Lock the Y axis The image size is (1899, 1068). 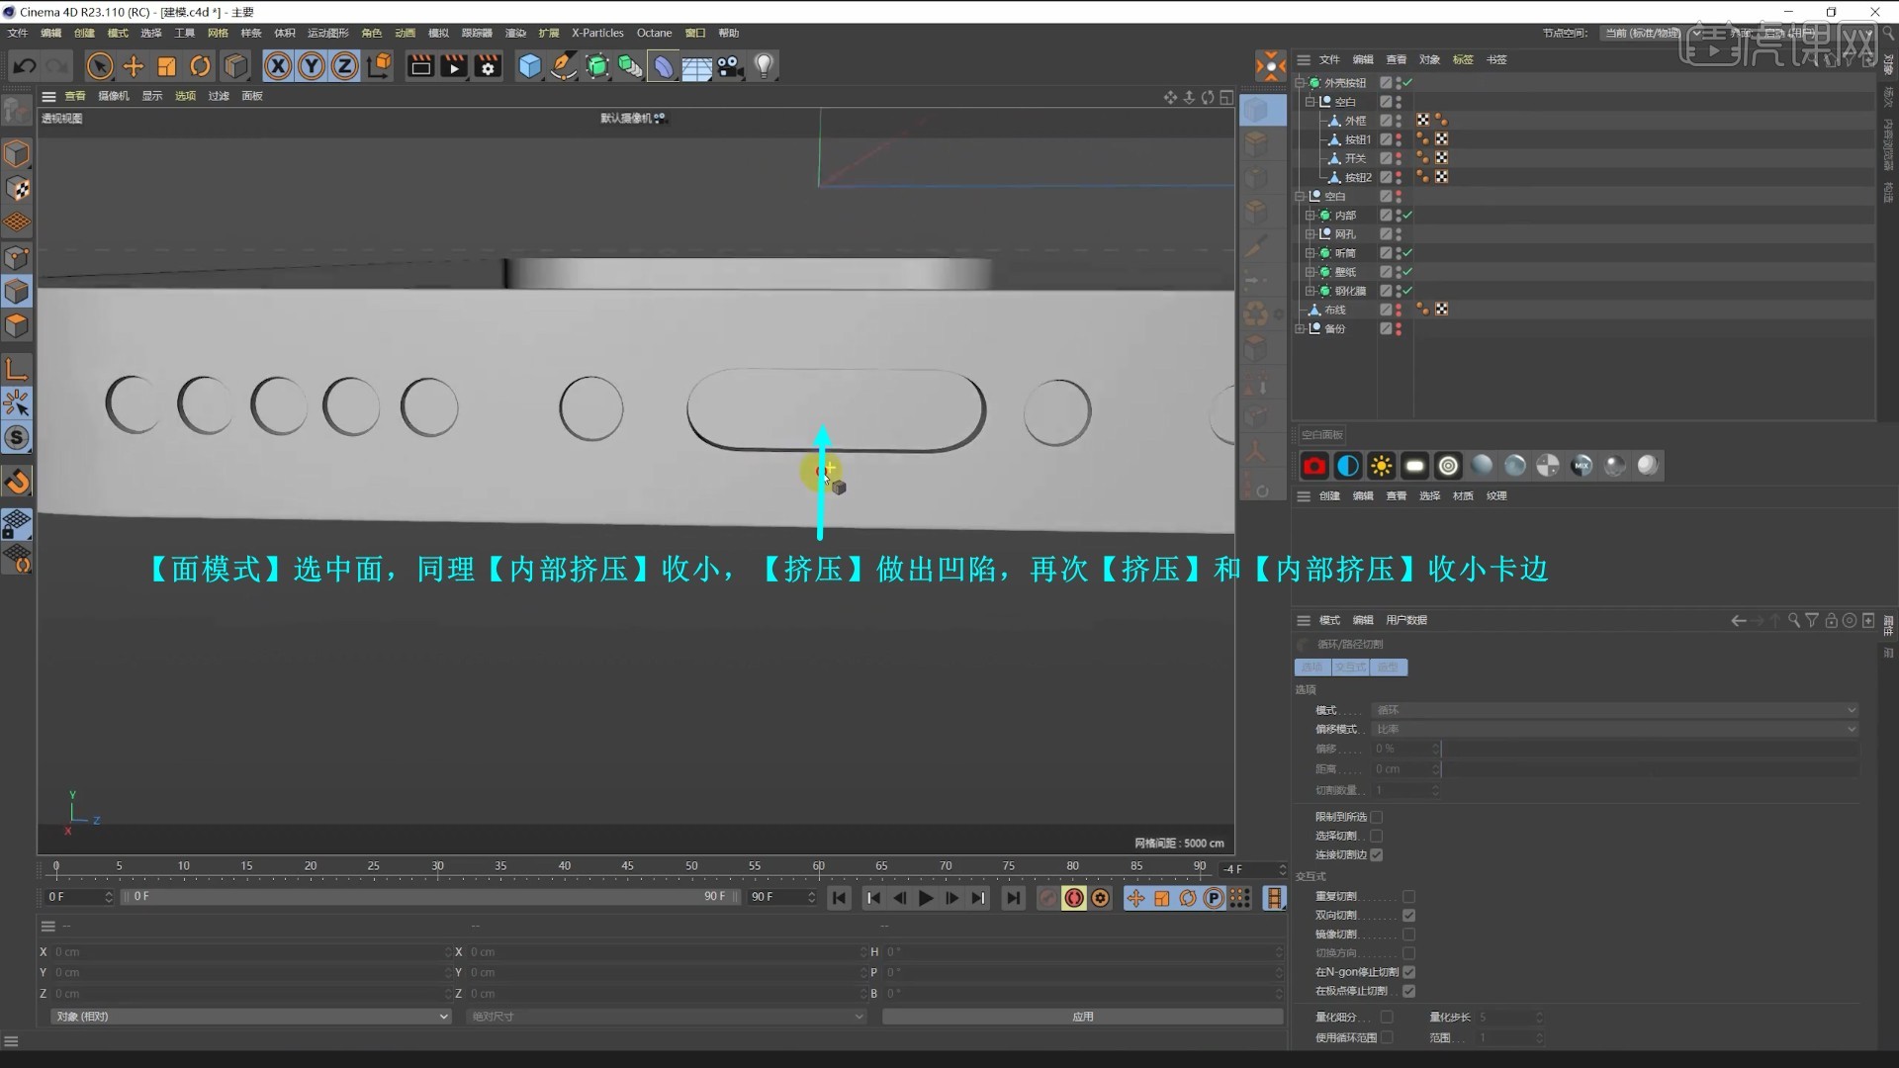tap(311, 65)
